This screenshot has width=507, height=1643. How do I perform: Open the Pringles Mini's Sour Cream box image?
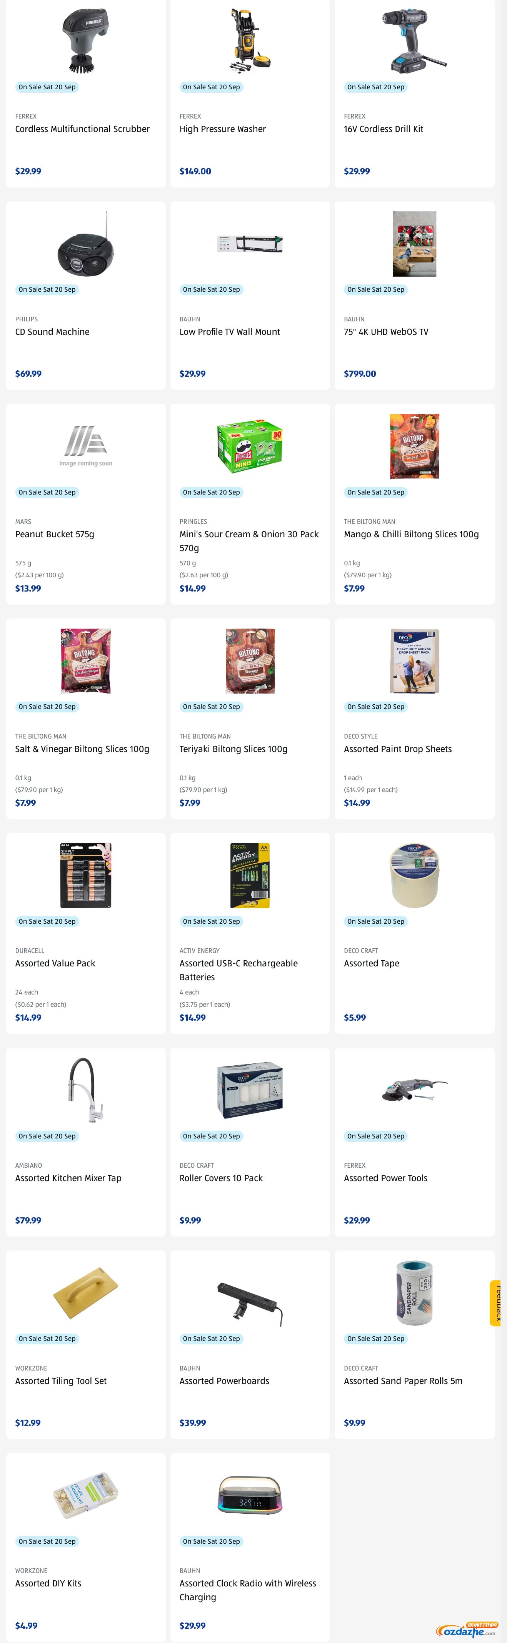(250, 446)
